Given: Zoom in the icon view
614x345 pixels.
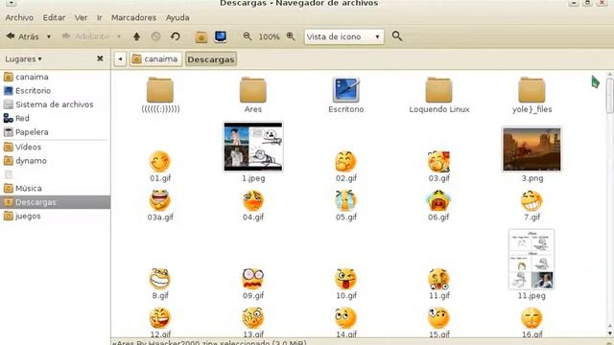Looking at the screenshot, I should pyautogui.click(x=290, y=36).
